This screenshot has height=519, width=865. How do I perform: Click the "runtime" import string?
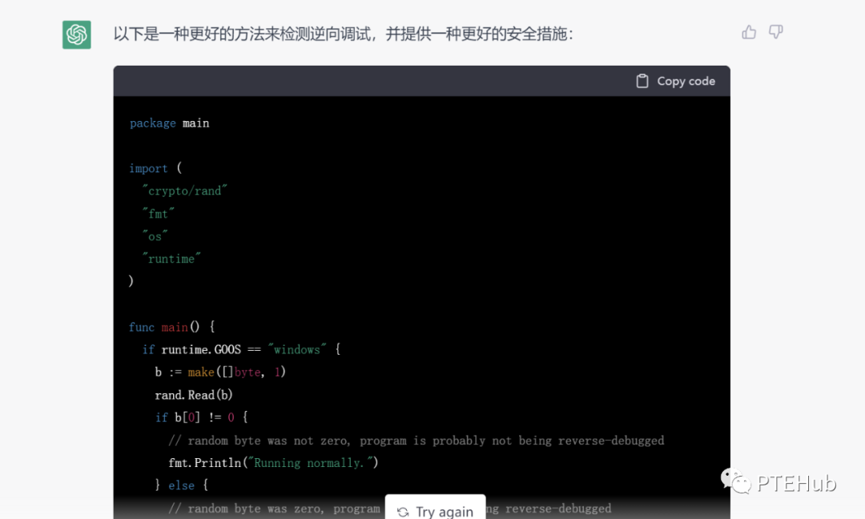(171, 259)
